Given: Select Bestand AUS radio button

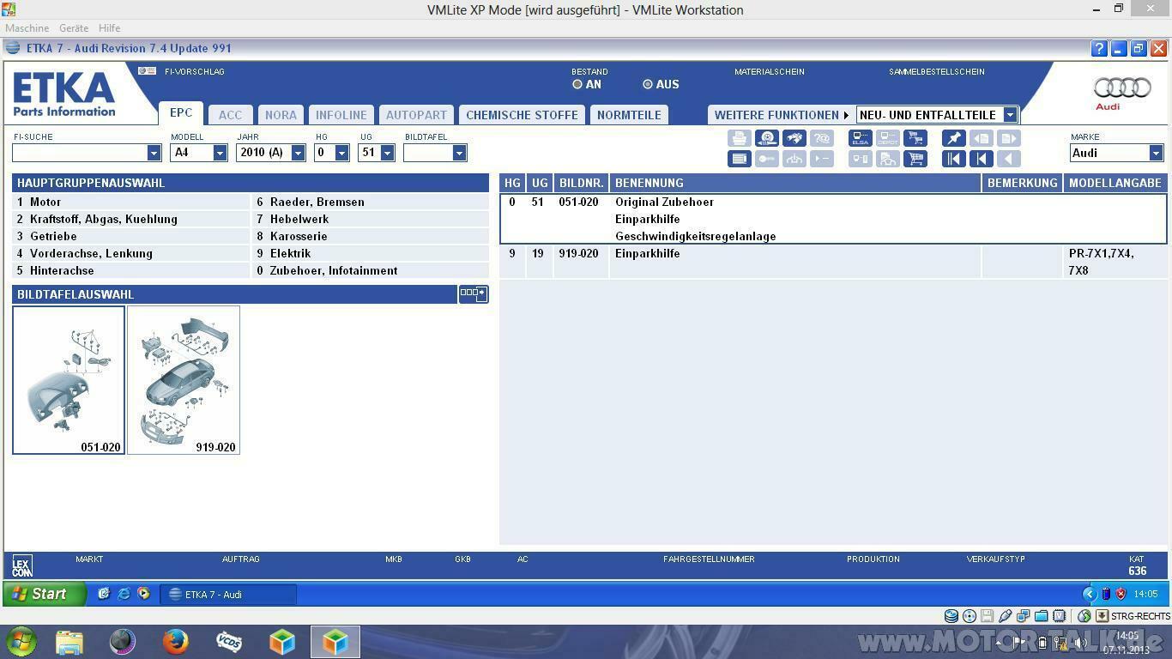Looking at the screenshot, I should (x=648, y=84).
